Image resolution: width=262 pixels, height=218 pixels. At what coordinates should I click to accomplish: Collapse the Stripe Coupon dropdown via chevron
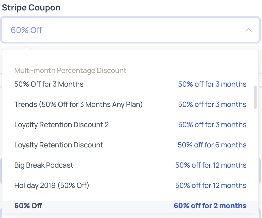tap(249, 30)
